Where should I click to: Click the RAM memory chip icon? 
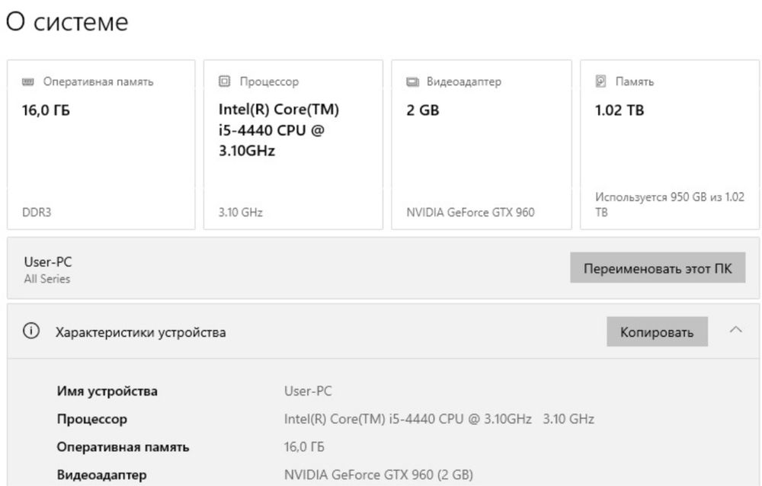coord(29,82)
